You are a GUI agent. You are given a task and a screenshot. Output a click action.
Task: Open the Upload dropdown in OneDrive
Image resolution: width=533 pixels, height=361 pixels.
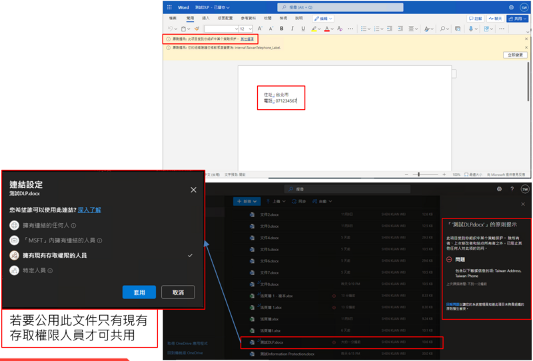coord(276,201)
